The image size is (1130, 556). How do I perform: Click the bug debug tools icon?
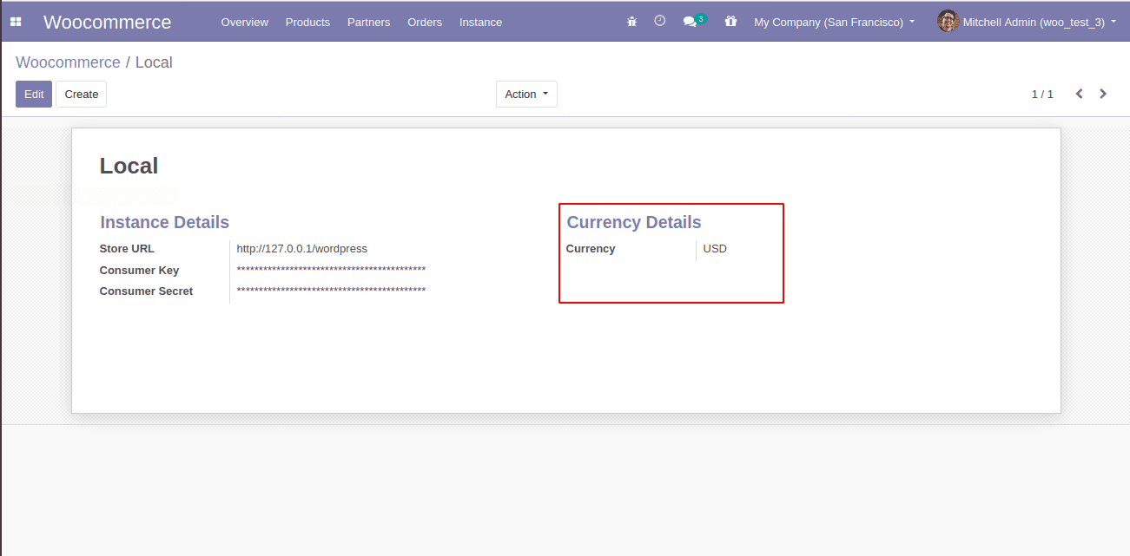[x=631, y=22]
